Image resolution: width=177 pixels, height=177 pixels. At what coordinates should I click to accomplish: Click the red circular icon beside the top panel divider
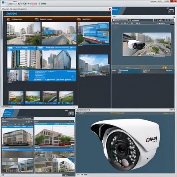tap(110, 9)
